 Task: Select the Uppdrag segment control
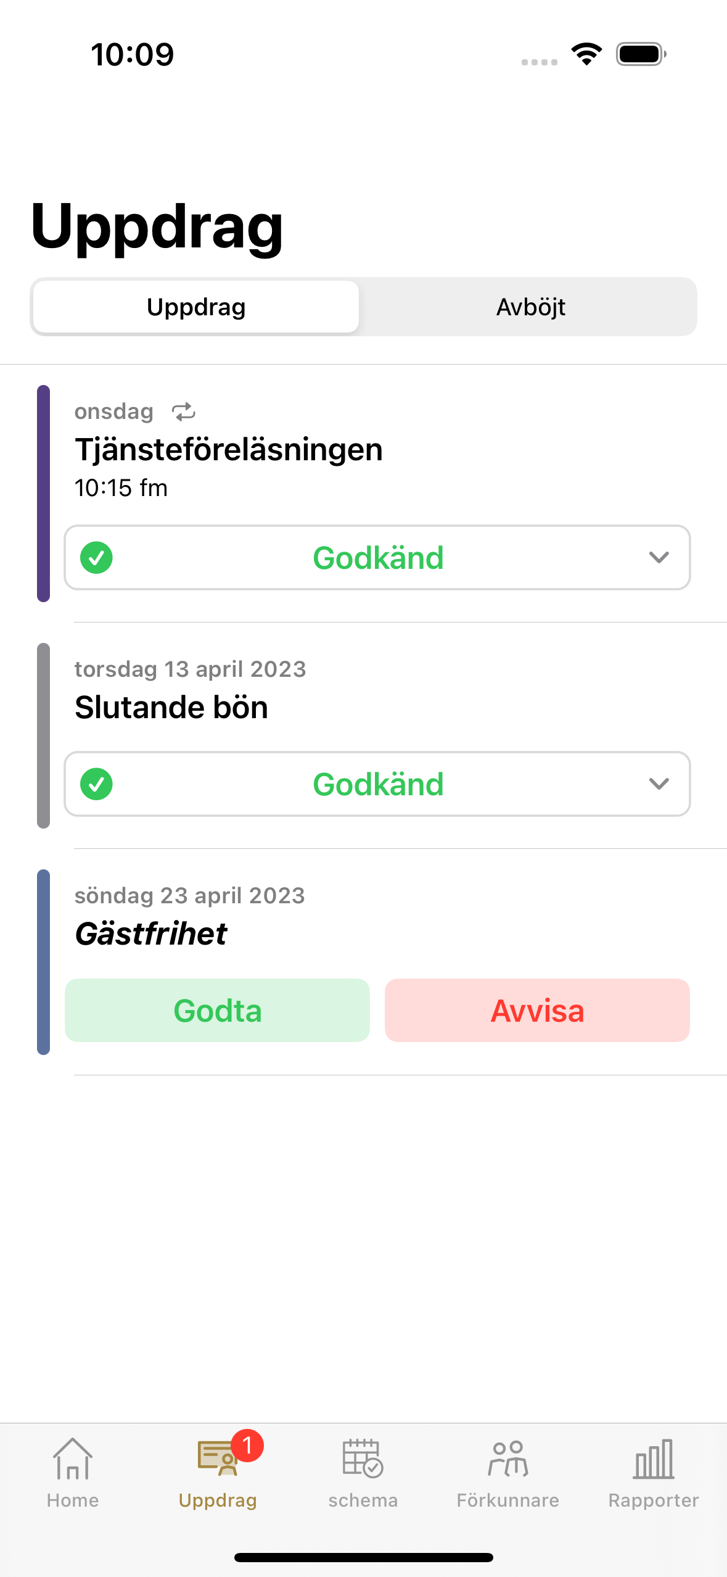[196, 307]
